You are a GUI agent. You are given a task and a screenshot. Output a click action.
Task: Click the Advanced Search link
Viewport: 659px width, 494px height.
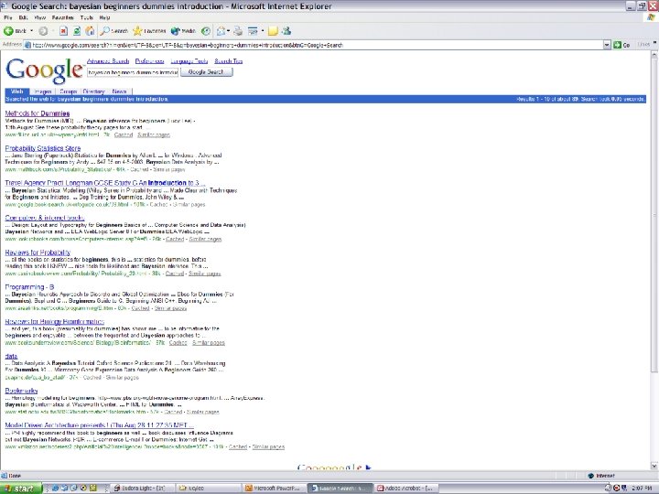(x=108, y=61)
